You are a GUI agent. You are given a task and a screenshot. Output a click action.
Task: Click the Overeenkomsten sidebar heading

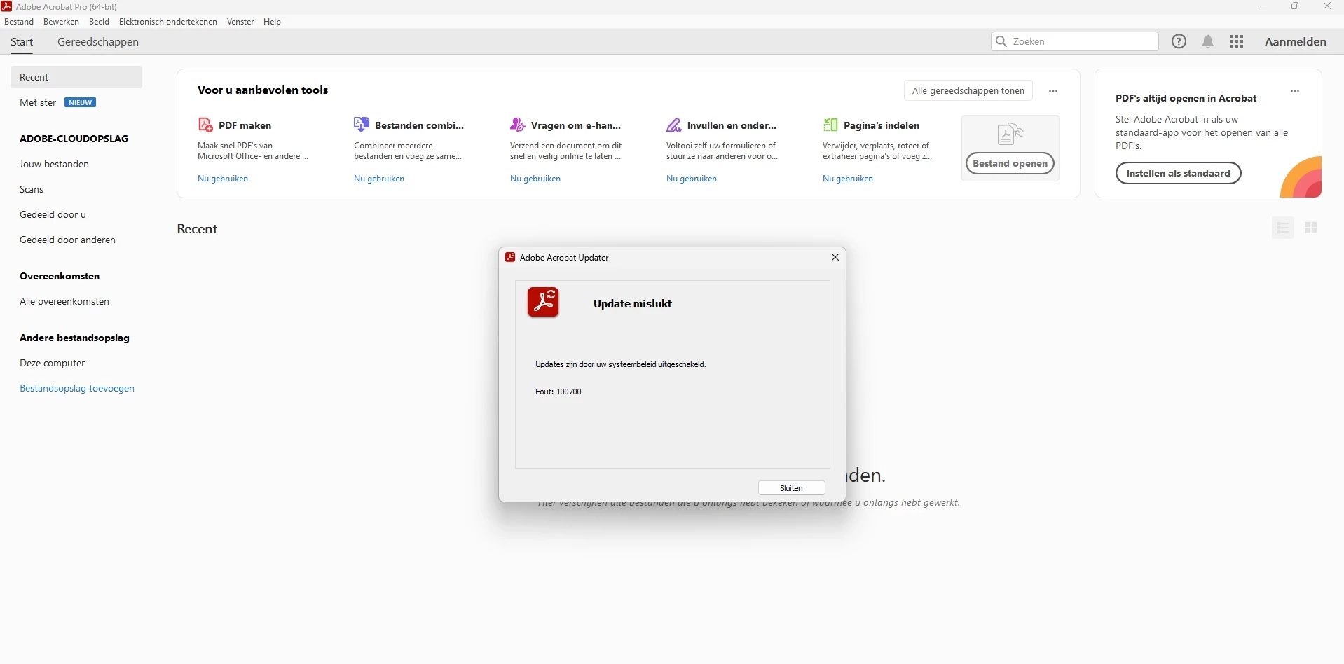tap(60, 276)
